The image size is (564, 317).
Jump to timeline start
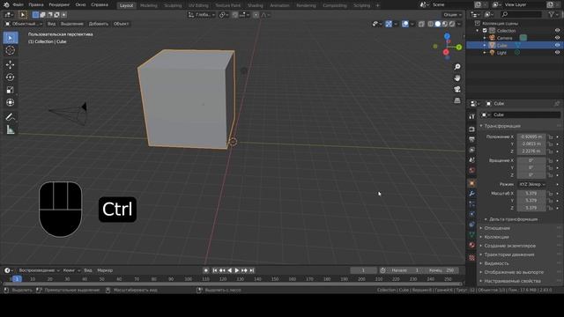coord(215,270)
